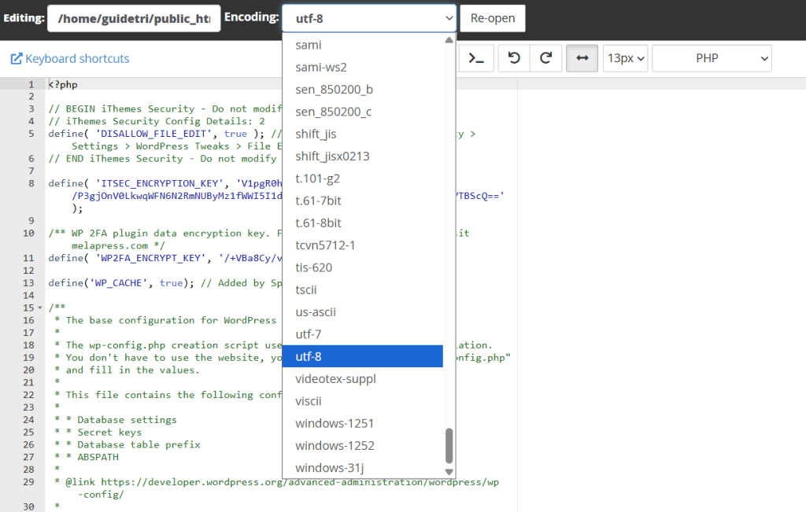This screenshot has height=512, width=806.
Task: Click 'WP_CACHE' string on line 13
Action: coord(120,283)
